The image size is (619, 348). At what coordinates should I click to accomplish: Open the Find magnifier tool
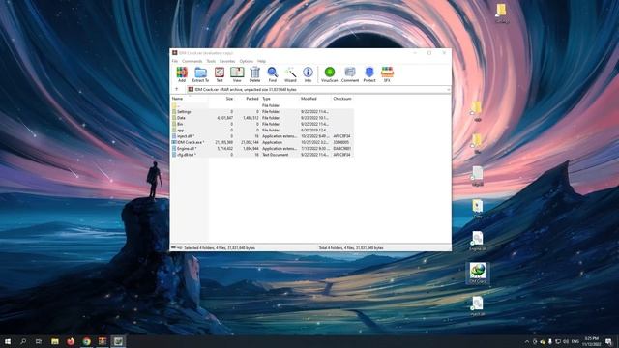click(273, 74)
